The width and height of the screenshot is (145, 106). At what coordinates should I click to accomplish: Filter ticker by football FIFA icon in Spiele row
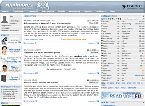pyautogui.click(x=116, y=19)
